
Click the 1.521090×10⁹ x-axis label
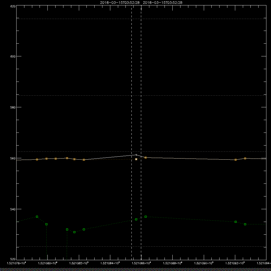(204, 263)
